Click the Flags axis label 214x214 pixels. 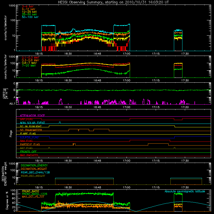pos(11,133)
